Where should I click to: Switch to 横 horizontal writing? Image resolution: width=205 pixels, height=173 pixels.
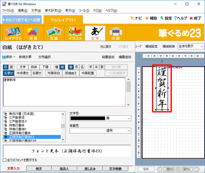pyautogui.click(x=57, y=67)
